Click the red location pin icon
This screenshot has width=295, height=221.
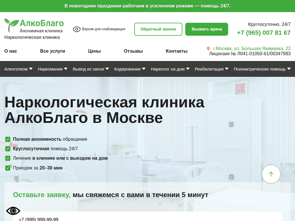208,48
